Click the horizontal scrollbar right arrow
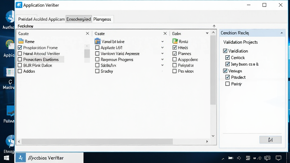 coord(207,141)
